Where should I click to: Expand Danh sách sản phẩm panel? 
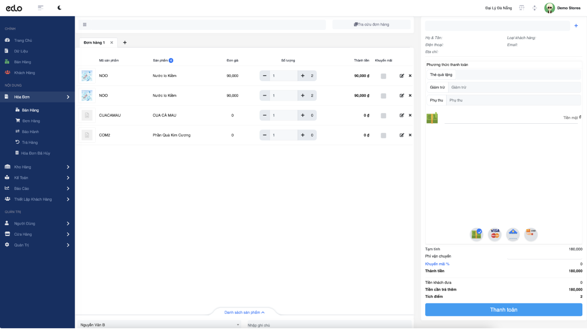(244, 313)
